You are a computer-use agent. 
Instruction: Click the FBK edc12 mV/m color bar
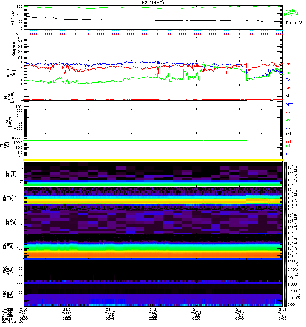(x=286, y=270)
